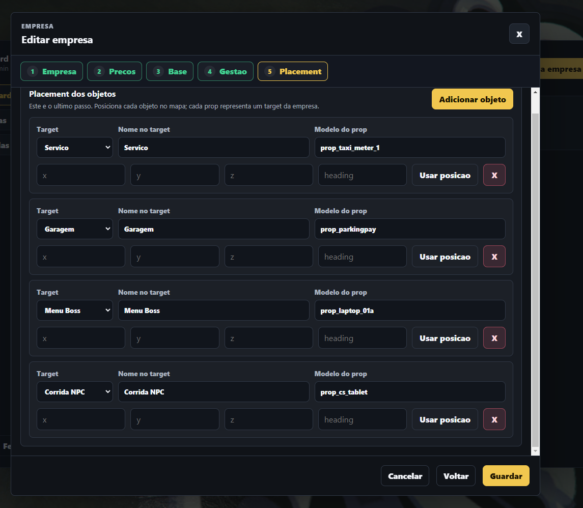Viewport: 583px width, 508px height.
Task: Focus the x field in Garagem row
Action: click(80, 257)
